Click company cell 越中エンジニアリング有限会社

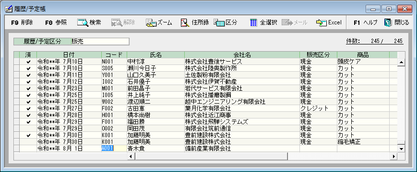click(242, 102)
